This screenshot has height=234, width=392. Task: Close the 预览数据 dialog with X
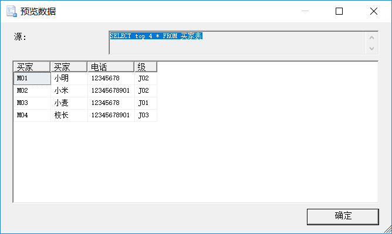(x=373, y=11)
